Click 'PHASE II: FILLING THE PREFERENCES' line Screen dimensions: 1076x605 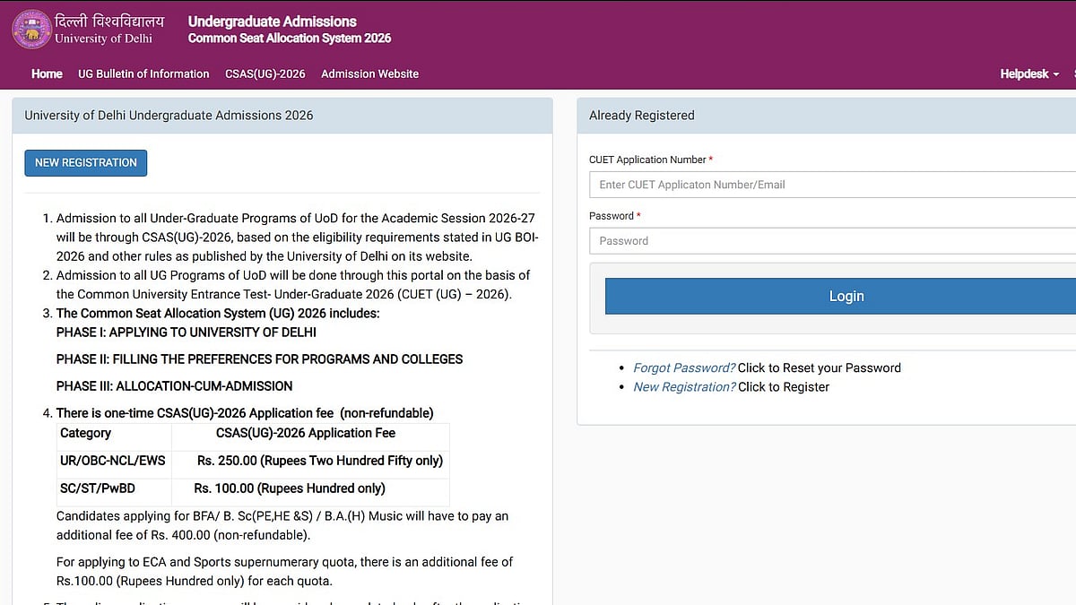260,359
